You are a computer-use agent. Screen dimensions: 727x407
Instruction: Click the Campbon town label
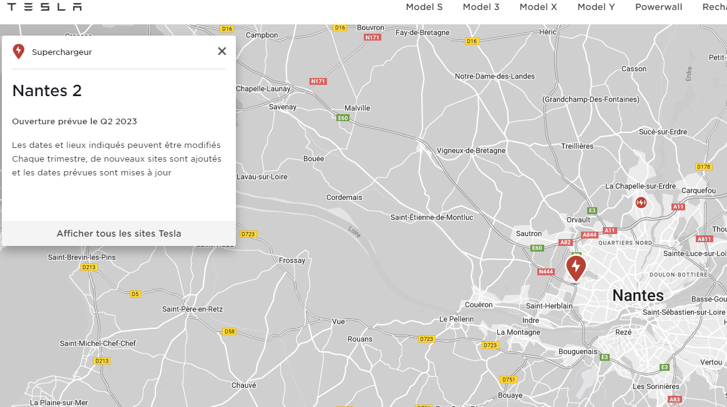click(x=262, y=35)
